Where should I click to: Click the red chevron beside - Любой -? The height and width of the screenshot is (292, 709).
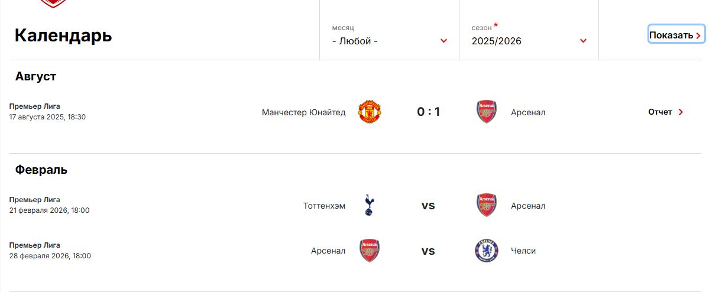(443, 41)
